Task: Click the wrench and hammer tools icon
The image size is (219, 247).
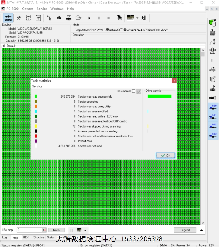Action: tap(19, 18)
